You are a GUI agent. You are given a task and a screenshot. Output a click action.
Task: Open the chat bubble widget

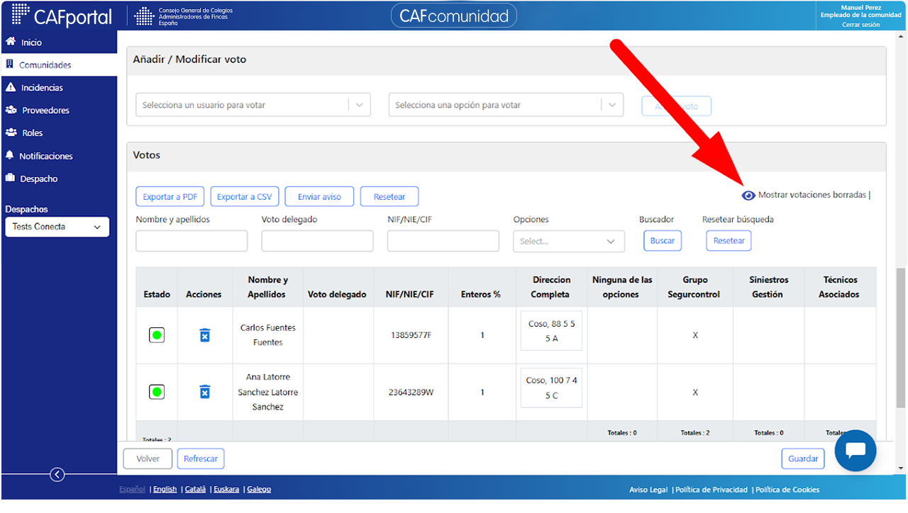click(x=856, y=451)
